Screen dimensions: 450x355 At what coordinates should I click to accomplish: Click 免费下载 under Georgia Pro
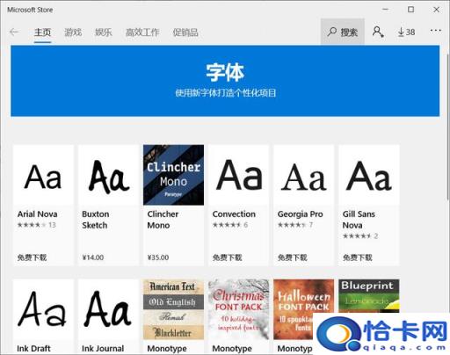click(x=292, y=257)
